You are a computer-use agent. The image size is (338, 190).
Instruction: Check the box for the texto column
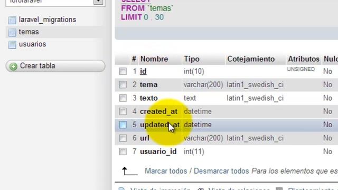pyautogui.click(x=123, y=98)
